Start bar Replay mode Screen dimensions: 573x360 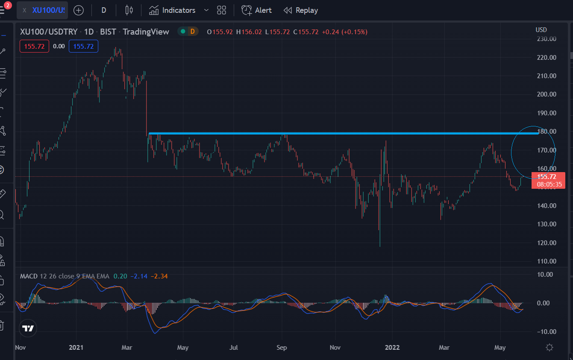pyautogui.click(x=301, y=10)
